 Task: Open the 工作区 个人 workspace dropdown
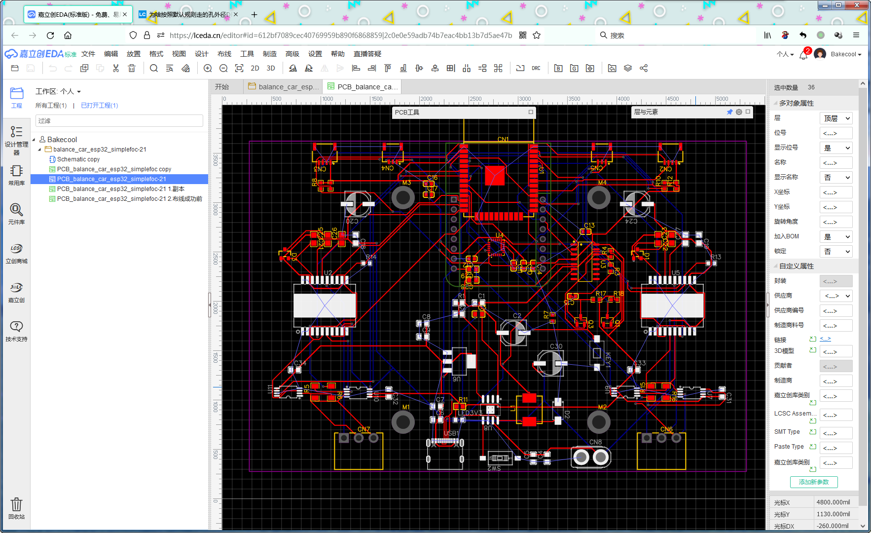pyautogui.click(x=58, y=91)
